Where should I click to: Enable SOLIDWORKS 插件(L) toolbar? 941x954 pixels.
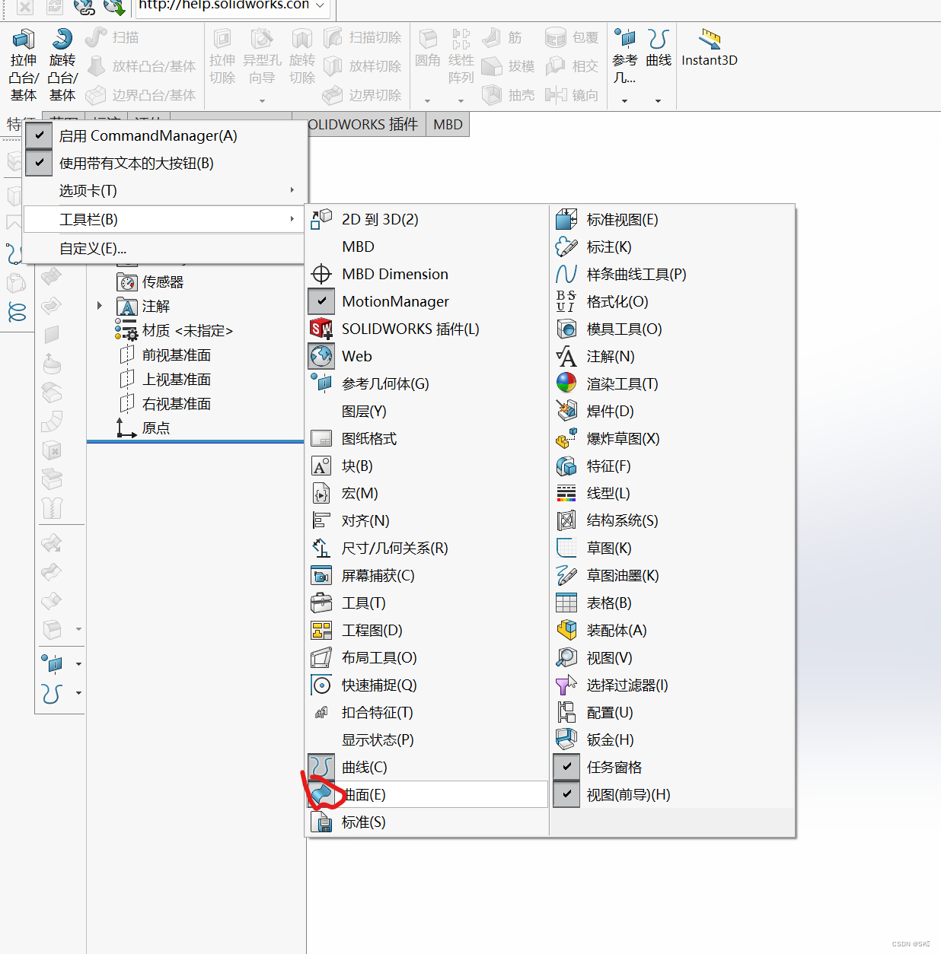click(426, 329)
